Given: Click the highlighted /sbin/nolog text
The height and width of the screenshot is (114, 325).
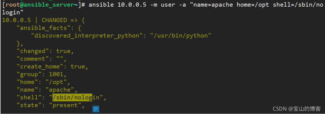Looking at the screenshot, I should (x=72, y=97).
